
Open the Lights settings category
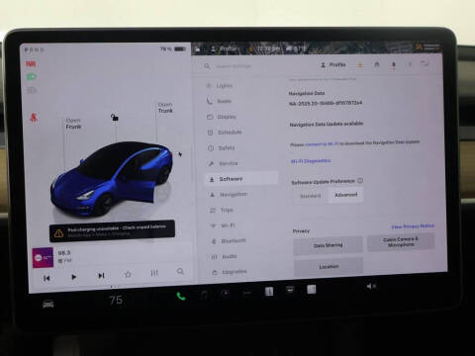click(225, 86)
